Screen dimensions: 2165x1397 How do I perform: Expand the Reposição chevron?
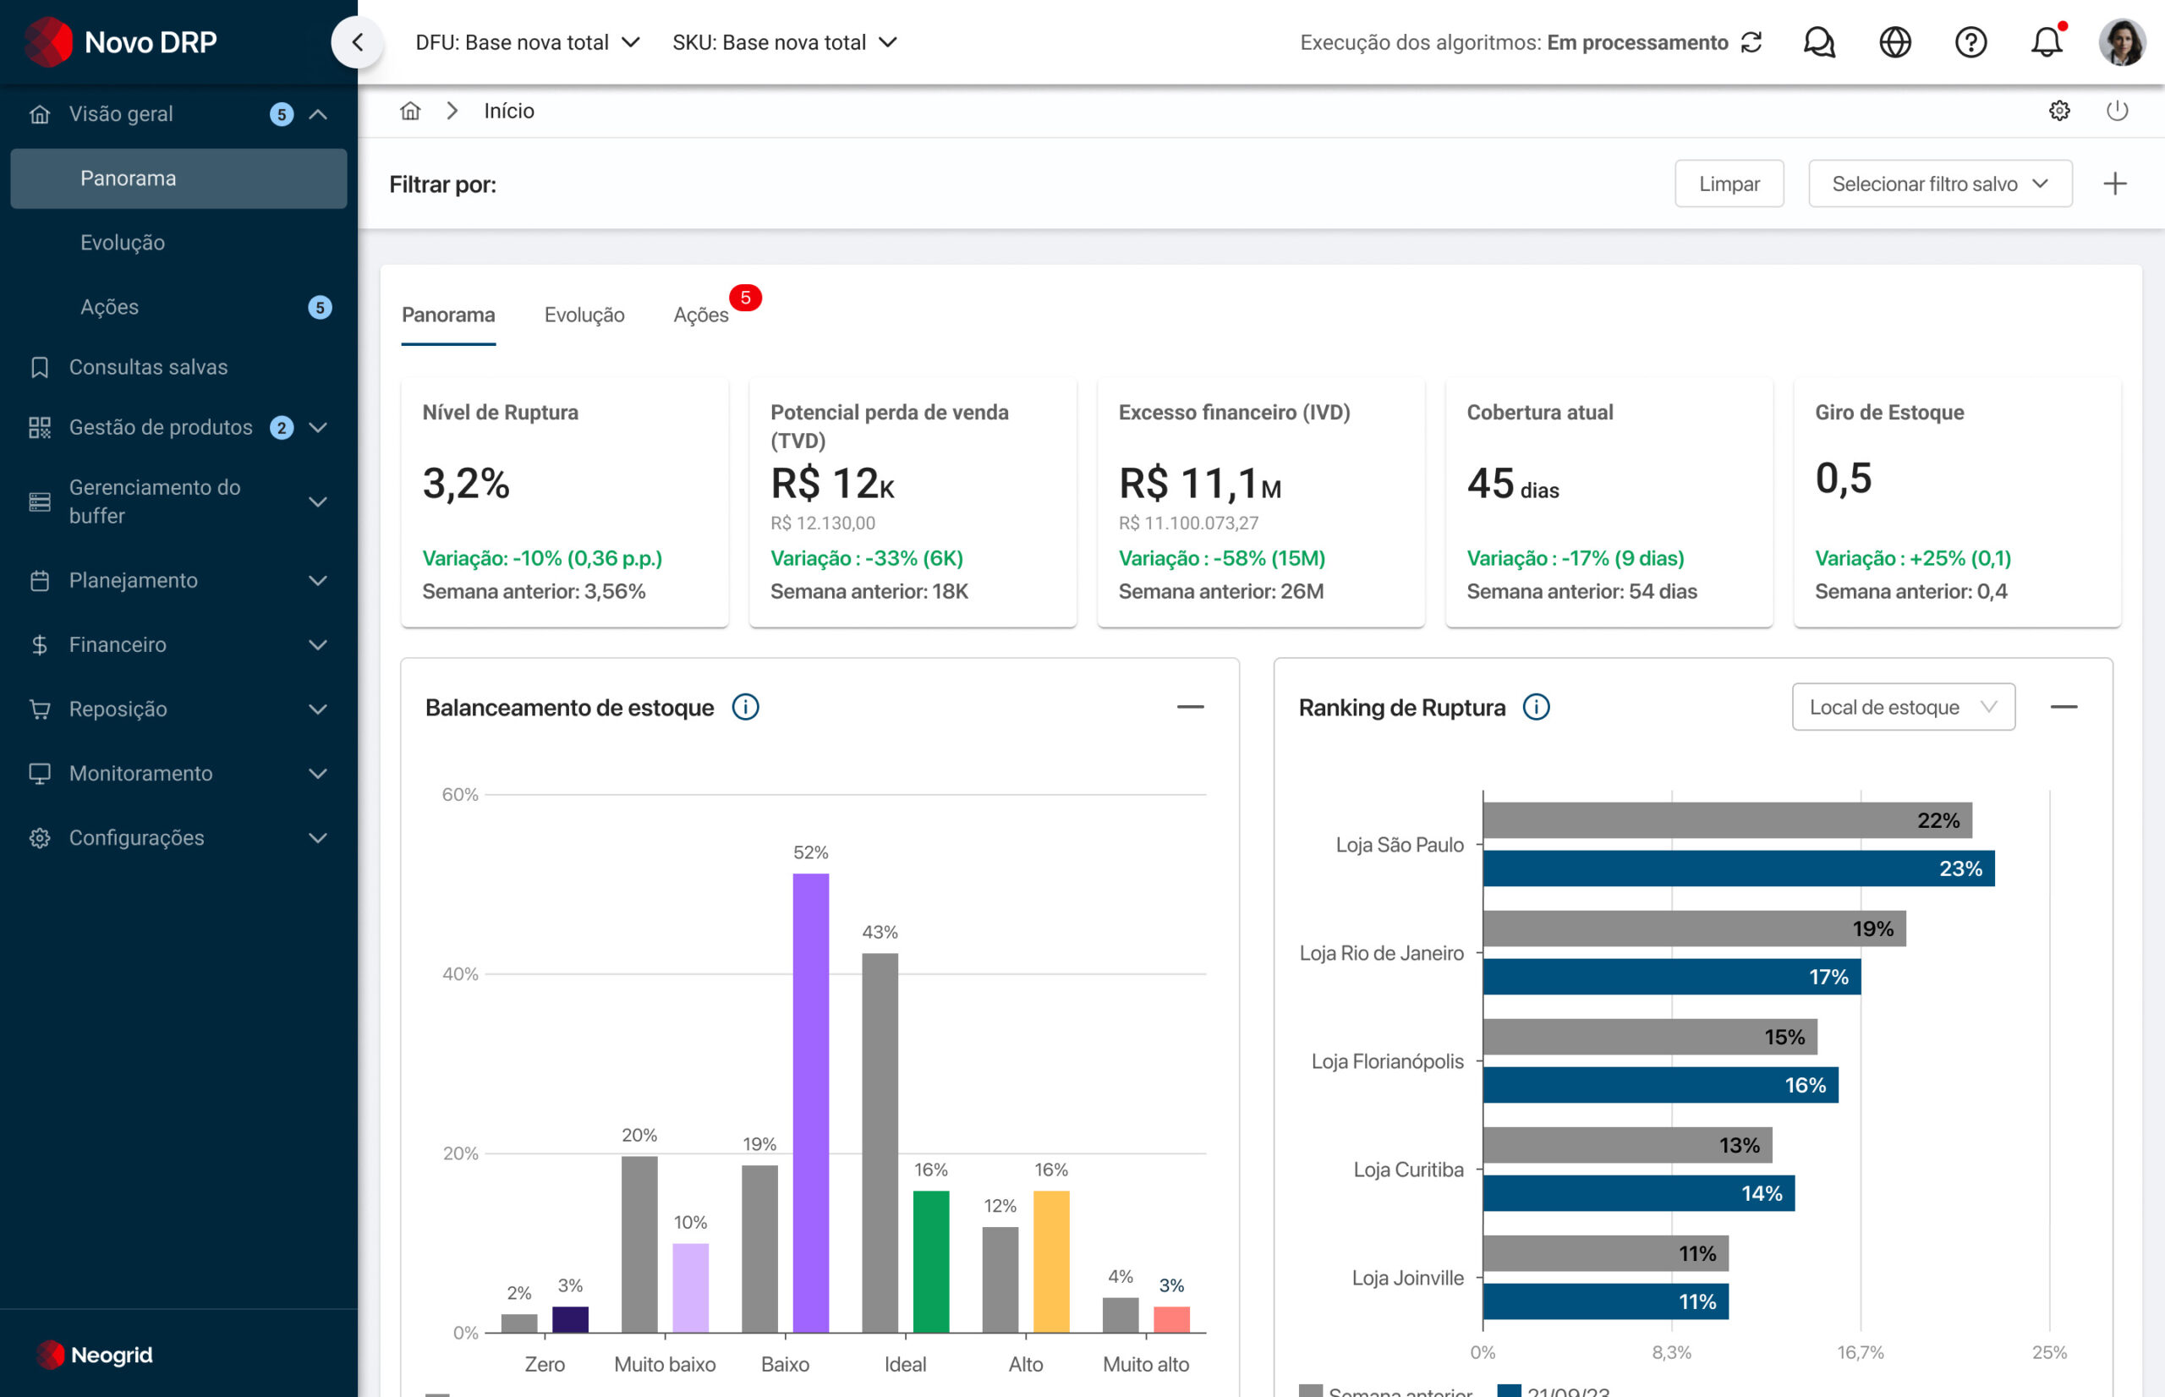click(x=317, y=709)
